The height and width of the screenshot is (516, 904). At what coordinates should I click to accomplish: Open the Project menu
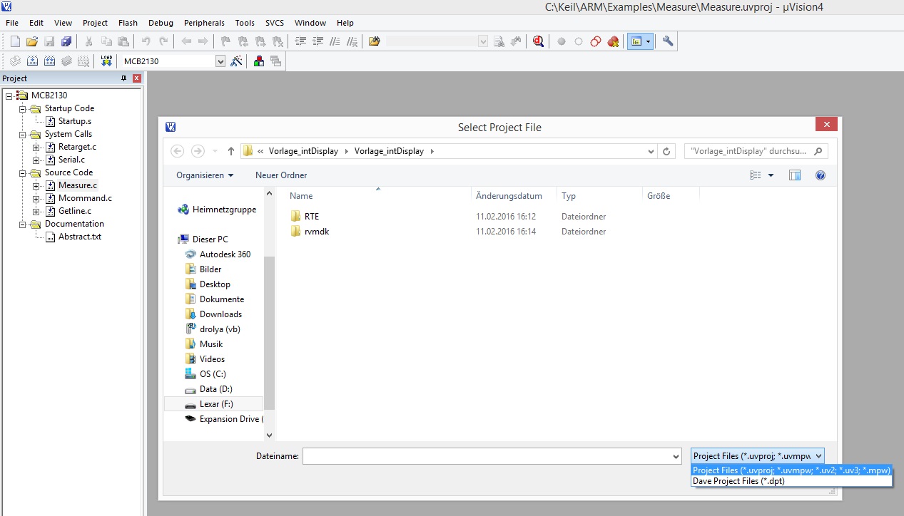click(96, 23)
